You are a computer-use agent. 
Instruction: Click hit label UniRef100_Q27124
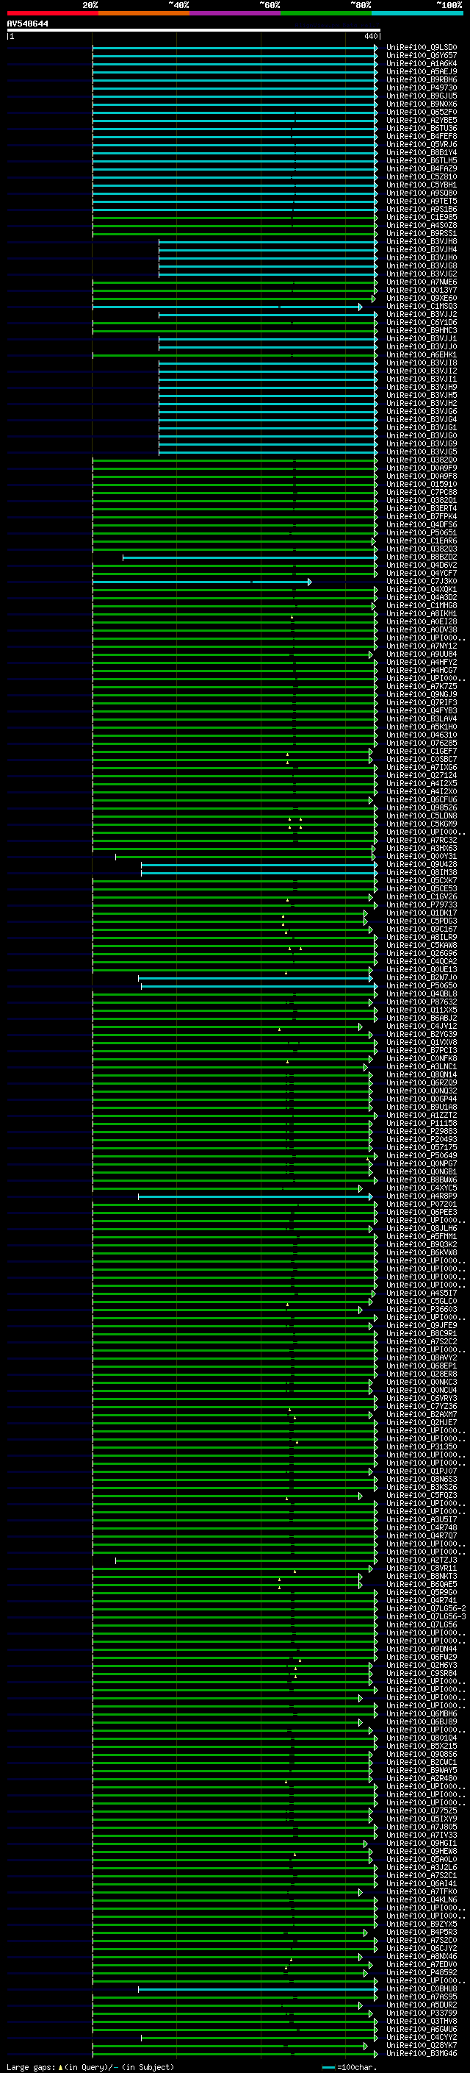[x=421, y=776]
